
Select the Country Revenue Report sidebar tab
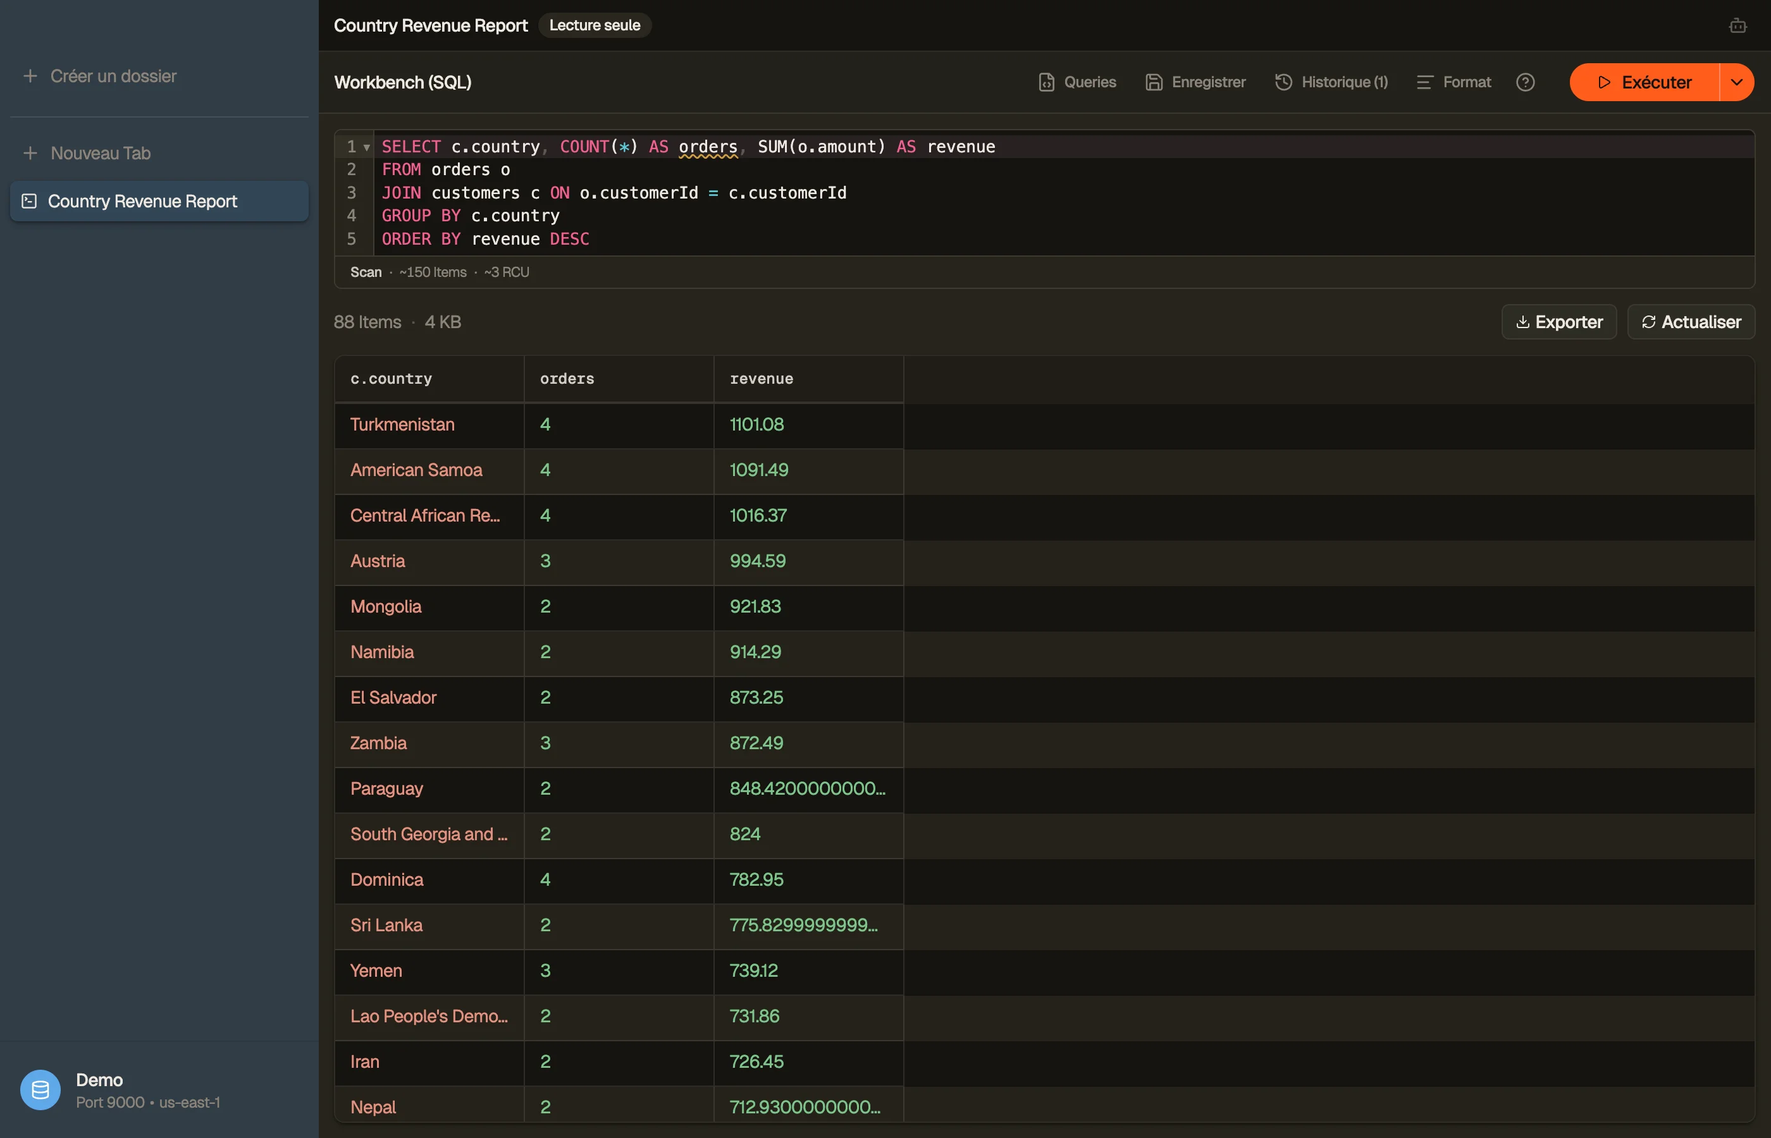pos(159,201)
